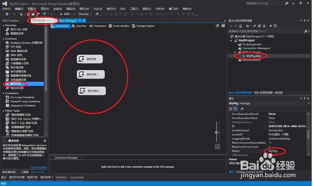Open the 工具(T) menu

134,9
